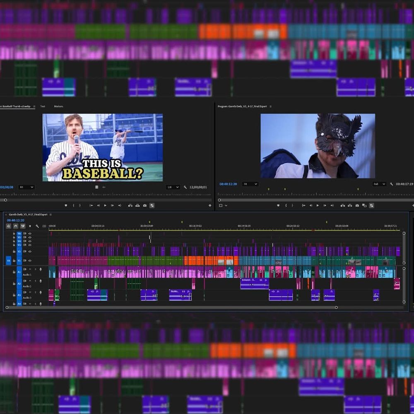Go to Out point in the Source monitor
Image resolution: width=414 pixels, height=414 pixels.
[x=120, y=205]
